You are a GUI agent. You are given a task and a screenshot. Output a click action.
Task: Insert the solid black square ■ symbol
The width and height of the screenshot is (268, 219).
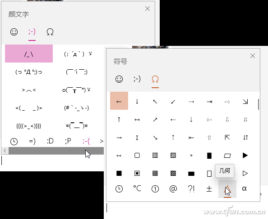click(x=119, y=174)
